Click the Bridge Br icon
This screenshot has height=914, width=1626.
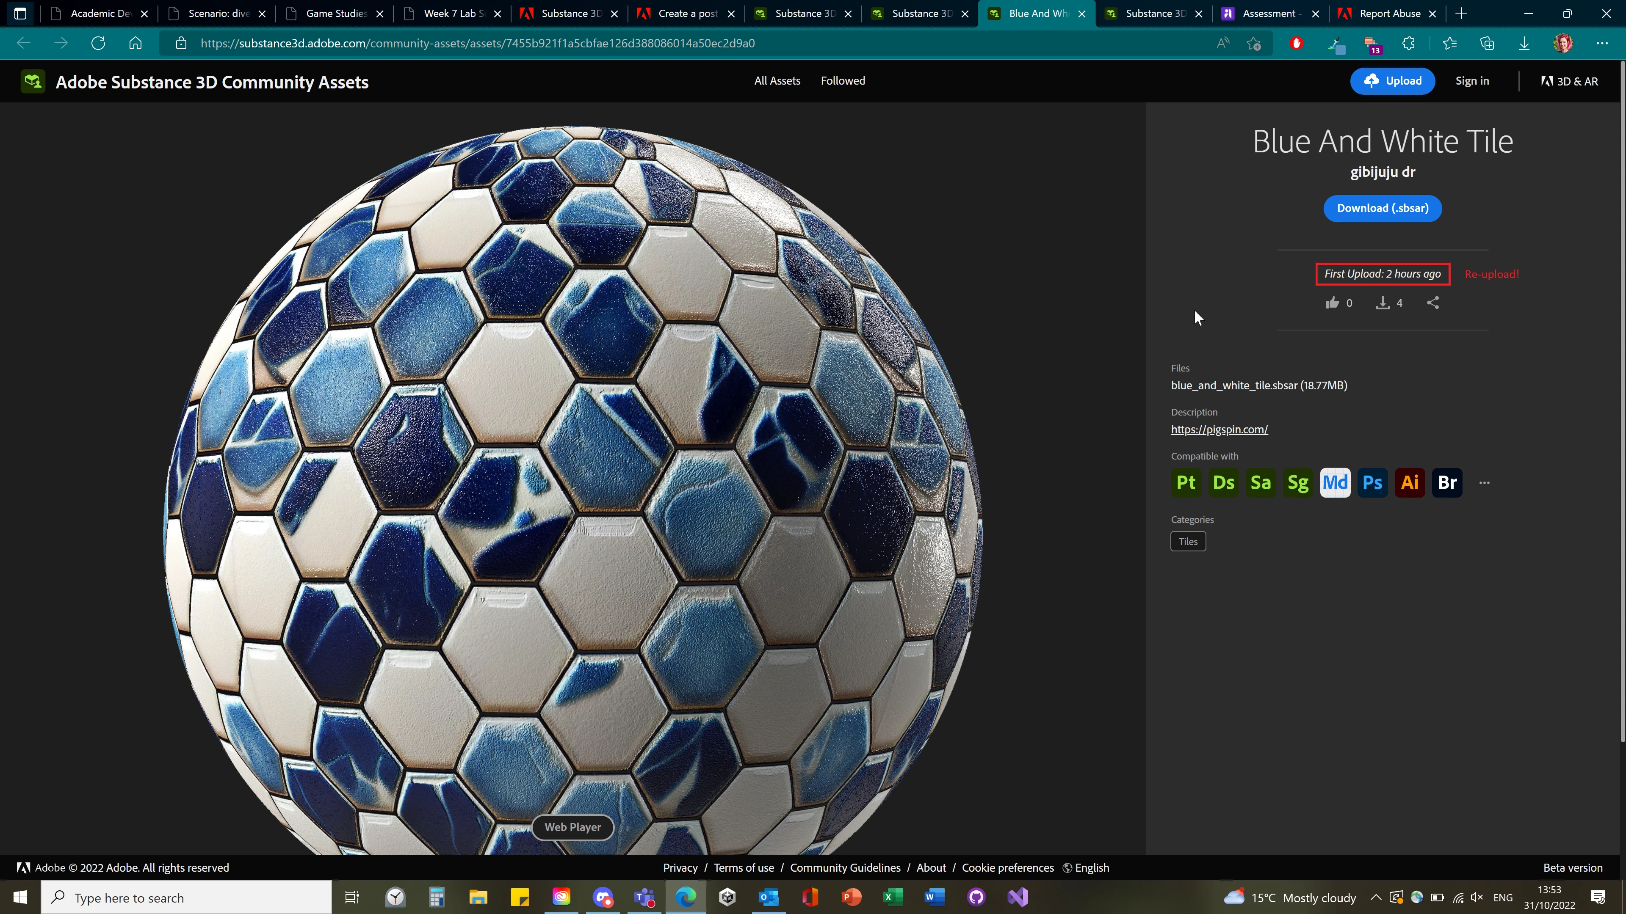pyautogui.click(x=1447, y=482)
